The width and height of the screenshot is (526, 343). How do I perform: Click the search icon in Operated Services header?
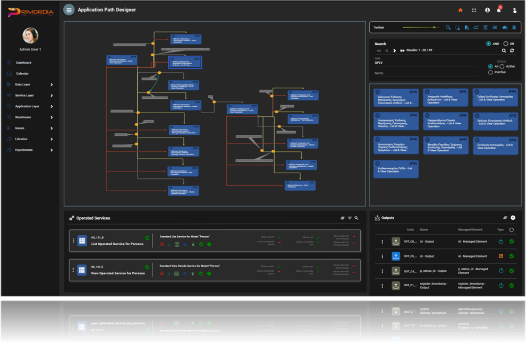pos(357,218)
